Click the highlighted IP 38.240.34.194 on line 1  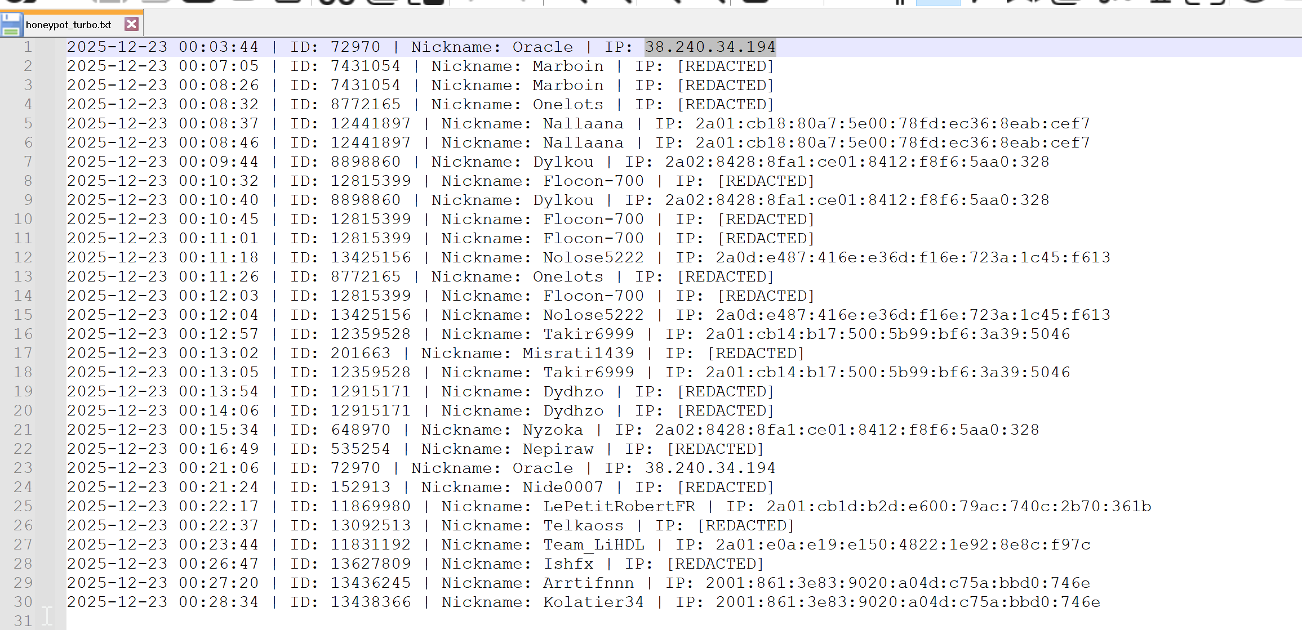pos(710,47)
